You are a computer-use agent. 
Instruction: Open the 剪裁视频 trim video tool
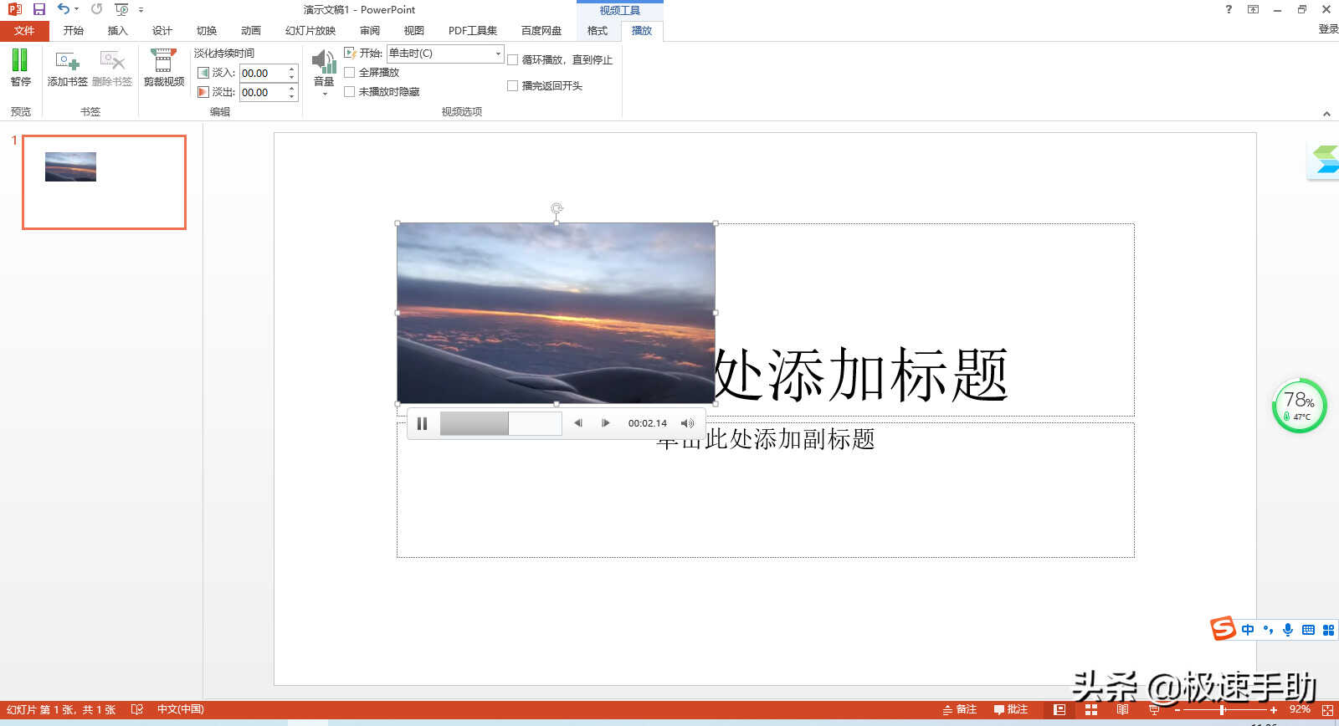(x=163, y=62)
